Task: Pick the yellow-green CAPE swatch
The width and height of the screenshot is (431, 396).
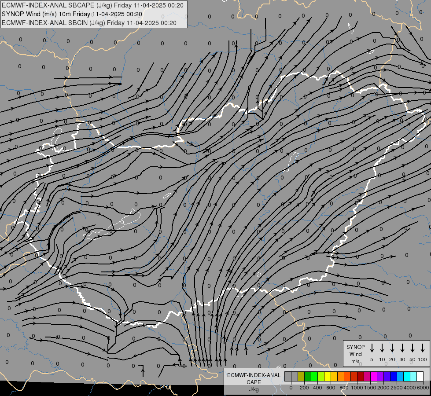Action: (321, 376)
